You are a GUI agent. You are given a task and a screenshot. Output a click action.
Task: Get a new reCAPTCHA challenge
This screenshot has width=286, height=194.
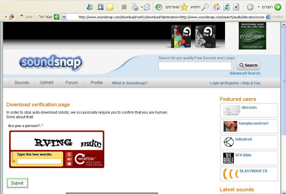[69, 154]
